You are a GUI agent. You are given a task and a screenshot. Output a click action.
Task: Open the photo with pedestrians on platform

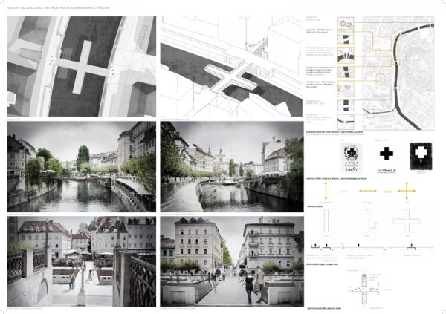point(231,261)
